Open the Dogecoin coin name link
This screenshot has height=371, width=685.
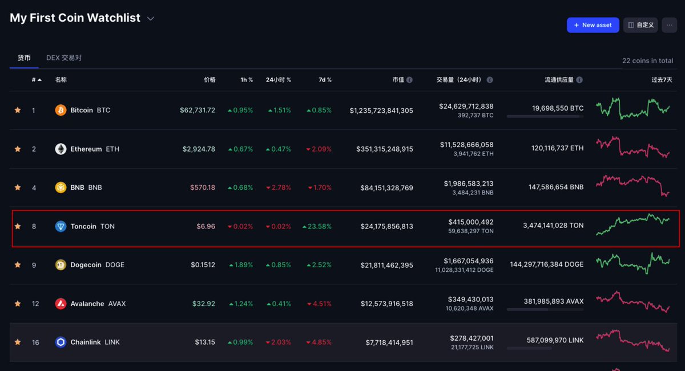[86, 265]
